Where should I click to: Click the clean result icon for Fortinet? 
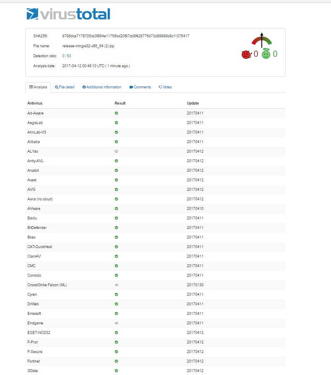[116, 361]
